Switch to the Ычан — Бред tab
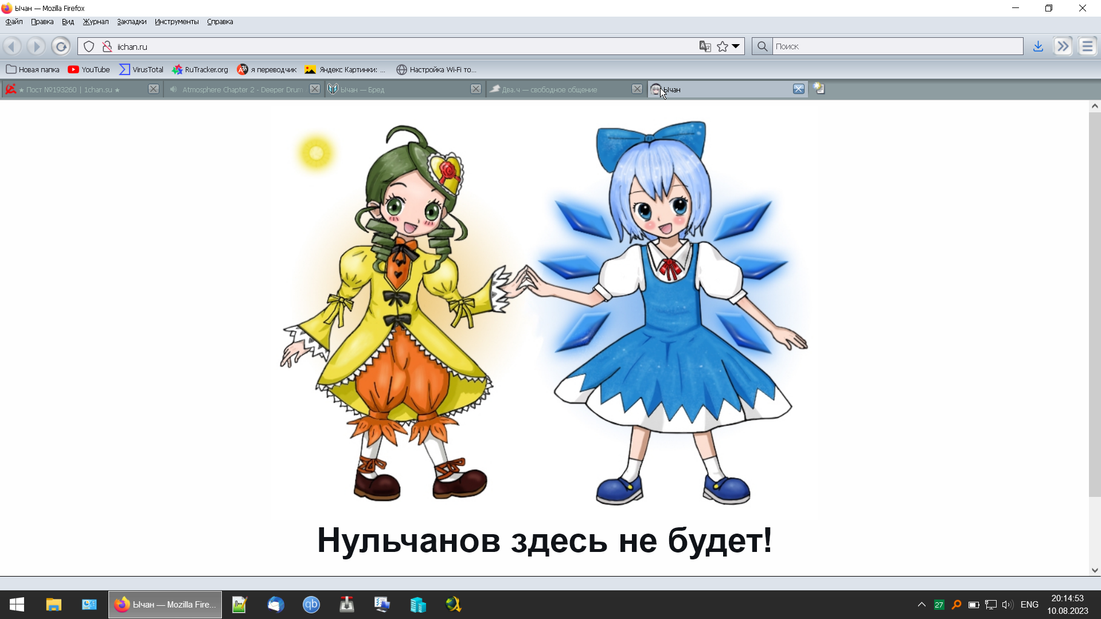The width and height of the screenshot is (1101, 619). (x=404, y=89)
